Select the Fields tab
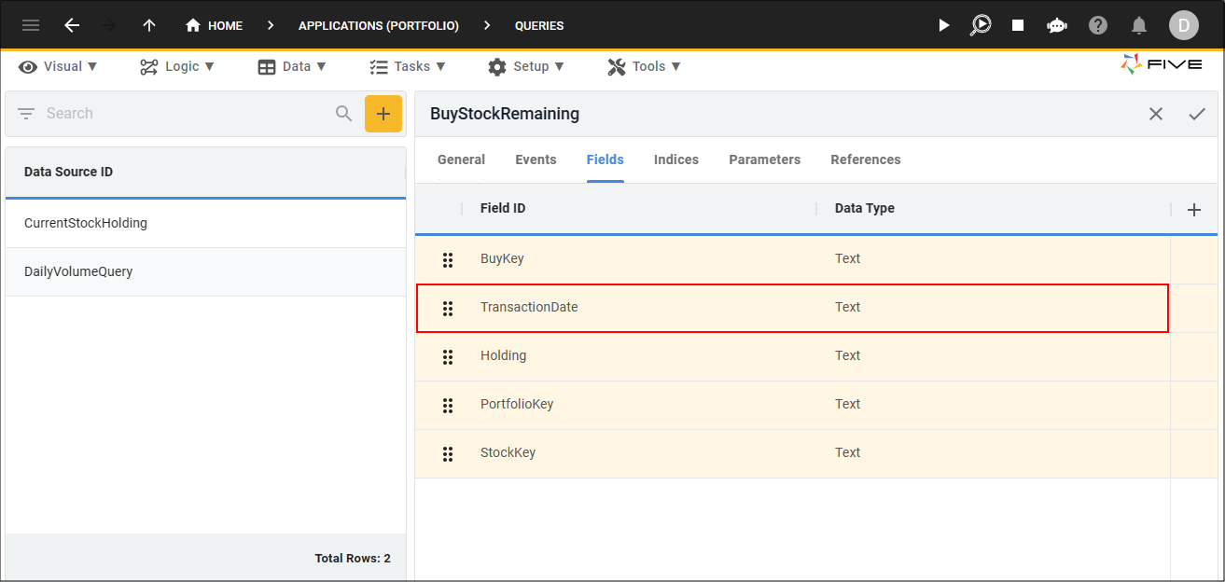The width and height of the screenshot is (1225, 582). 605,159
